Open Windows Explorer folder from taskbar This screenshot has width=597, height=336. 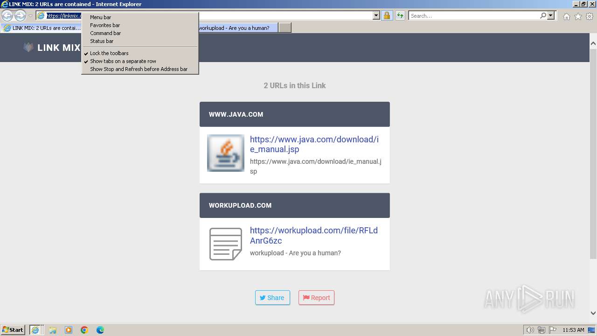pyautogui.click(x=53, y=330)
